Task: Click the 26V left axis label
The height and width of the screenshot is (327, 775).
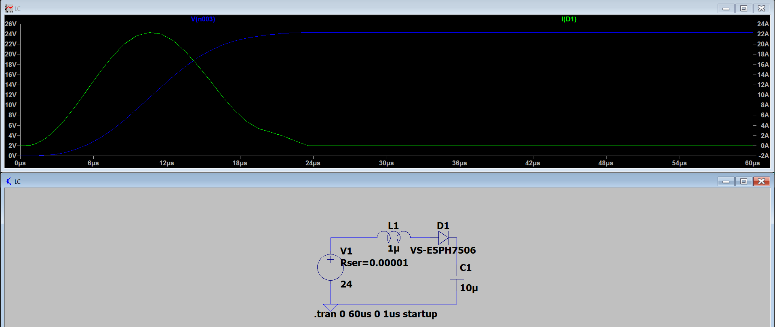Action: coord(11,24)
